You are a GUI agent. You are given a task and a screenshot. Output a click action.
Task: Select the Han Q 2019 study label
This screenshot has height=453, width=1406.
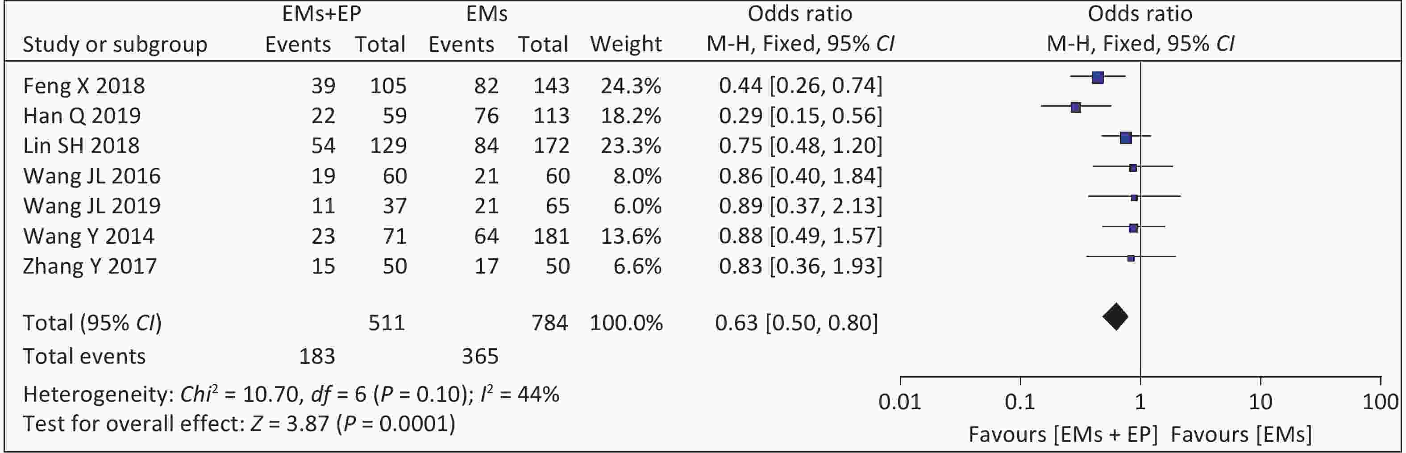[82, 116]
